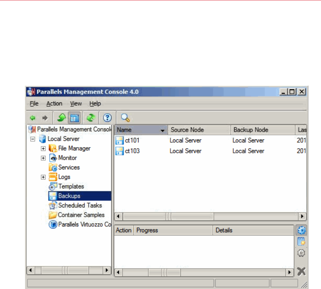Click the Backups floppy icon in tree
The image size is (321, 289).
coord(53,196)
